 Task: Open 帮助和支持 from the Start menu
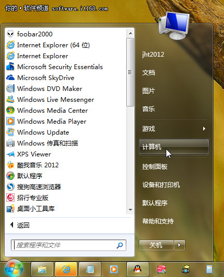click(x=158, y=221)
